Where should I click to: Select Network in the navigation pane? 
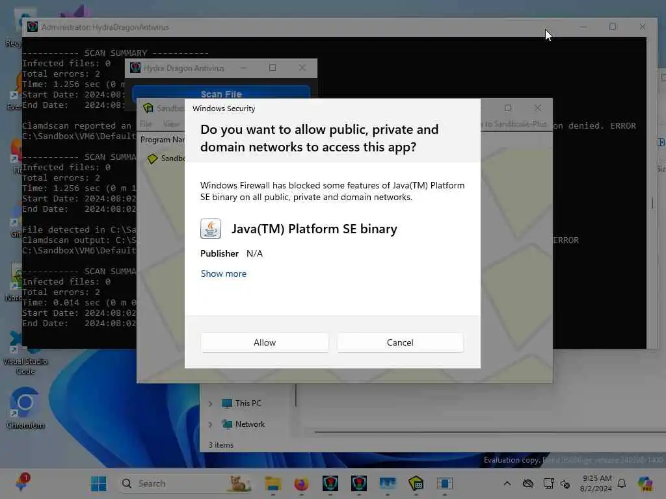pyautogui.click(x=243, y=424)
